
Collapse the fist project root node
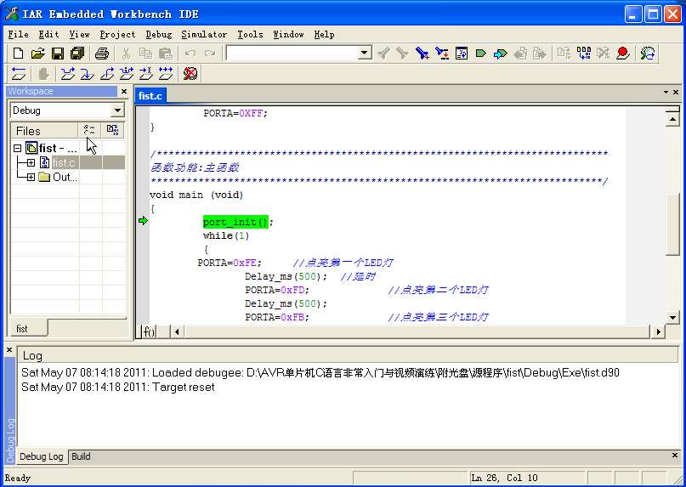pos(17,148)
